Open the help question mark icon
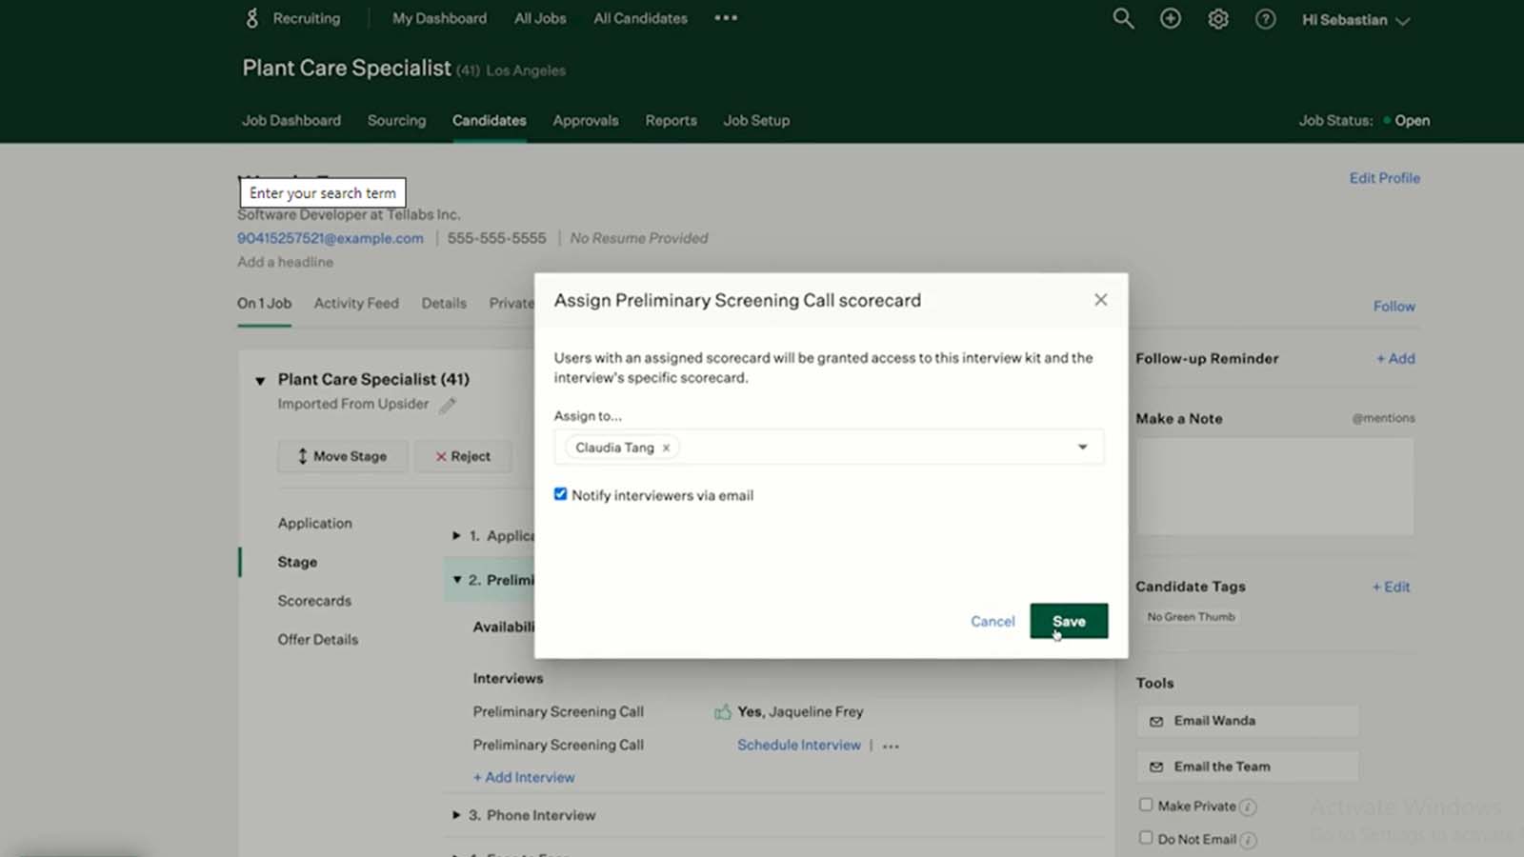The width and height of the screenshot is (1524, 857). pos(1265,19)
